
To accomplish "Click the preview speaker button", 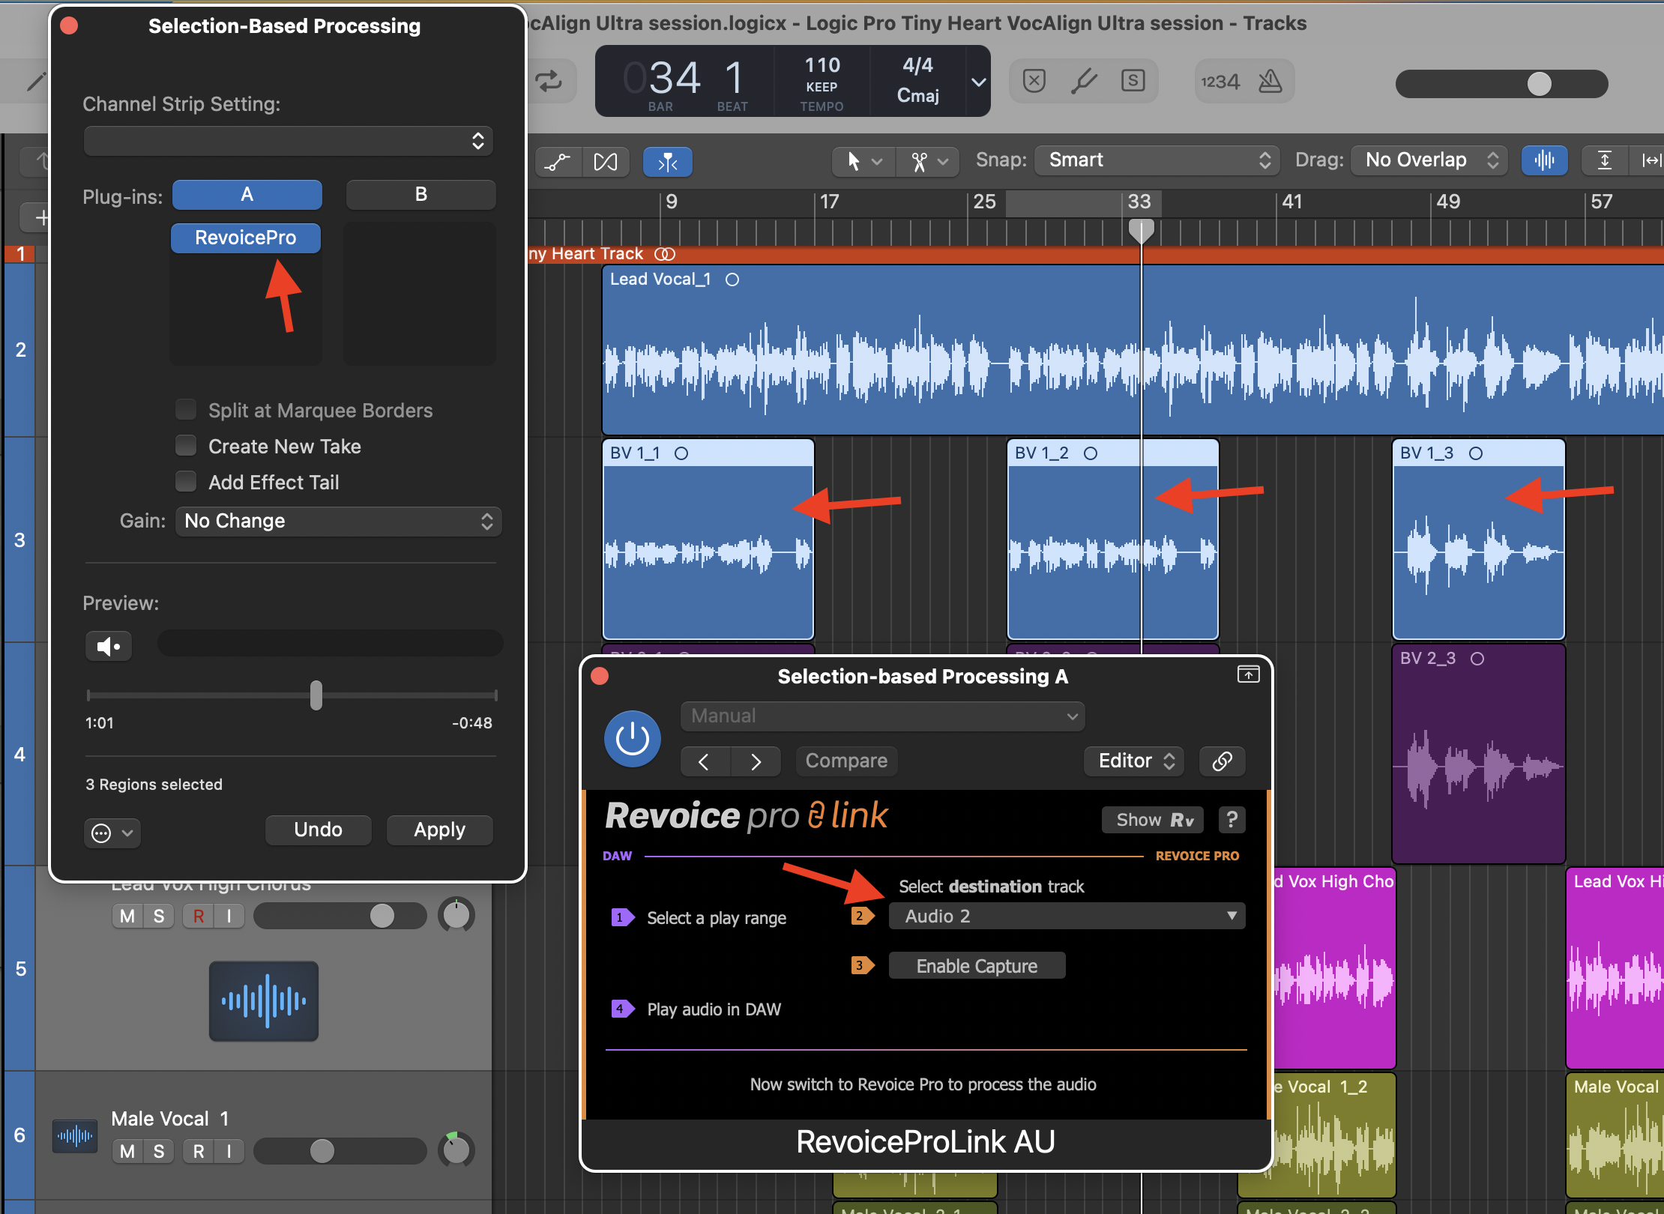I will (x=109, y=646).
